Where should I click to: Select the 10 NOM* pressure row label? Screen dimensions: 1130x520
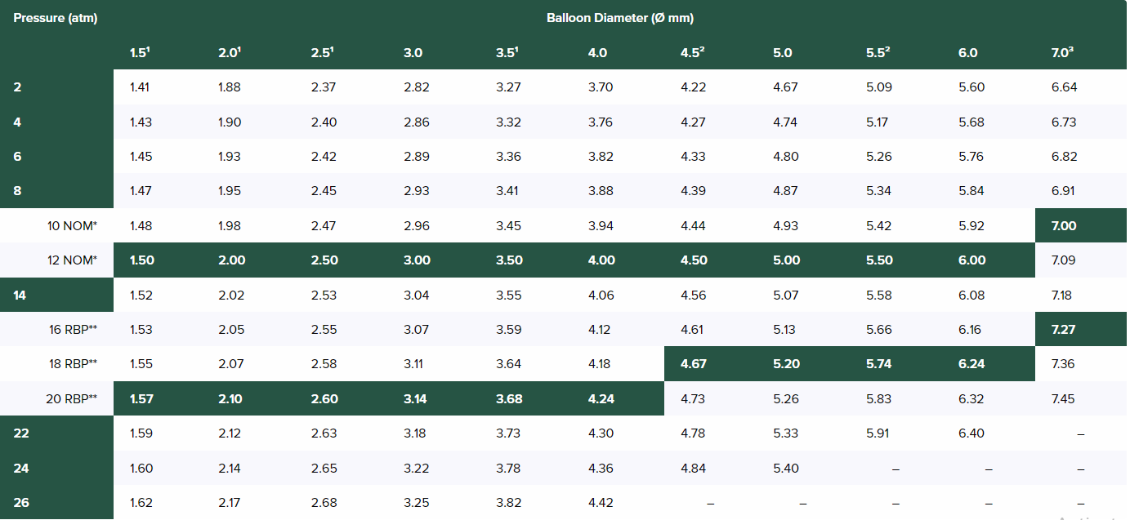click(73, 226)
